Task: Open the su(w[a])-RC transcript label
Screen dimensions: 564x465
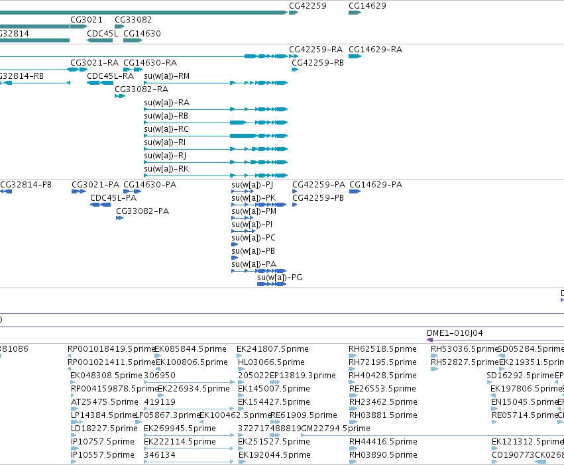Action: point(166,129)
